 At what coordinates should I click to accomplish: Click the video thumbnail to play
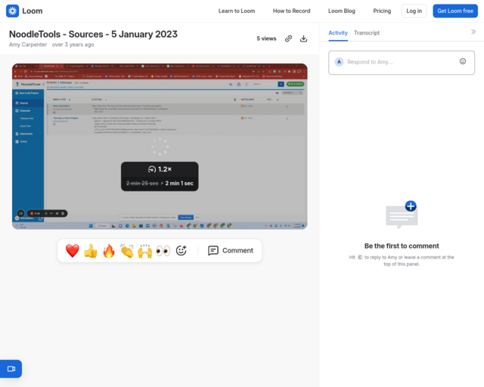coord(160,147)
